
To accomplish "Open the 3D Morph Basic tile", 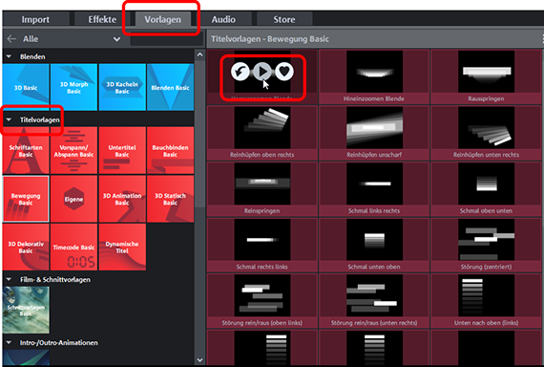I will 73,87.
